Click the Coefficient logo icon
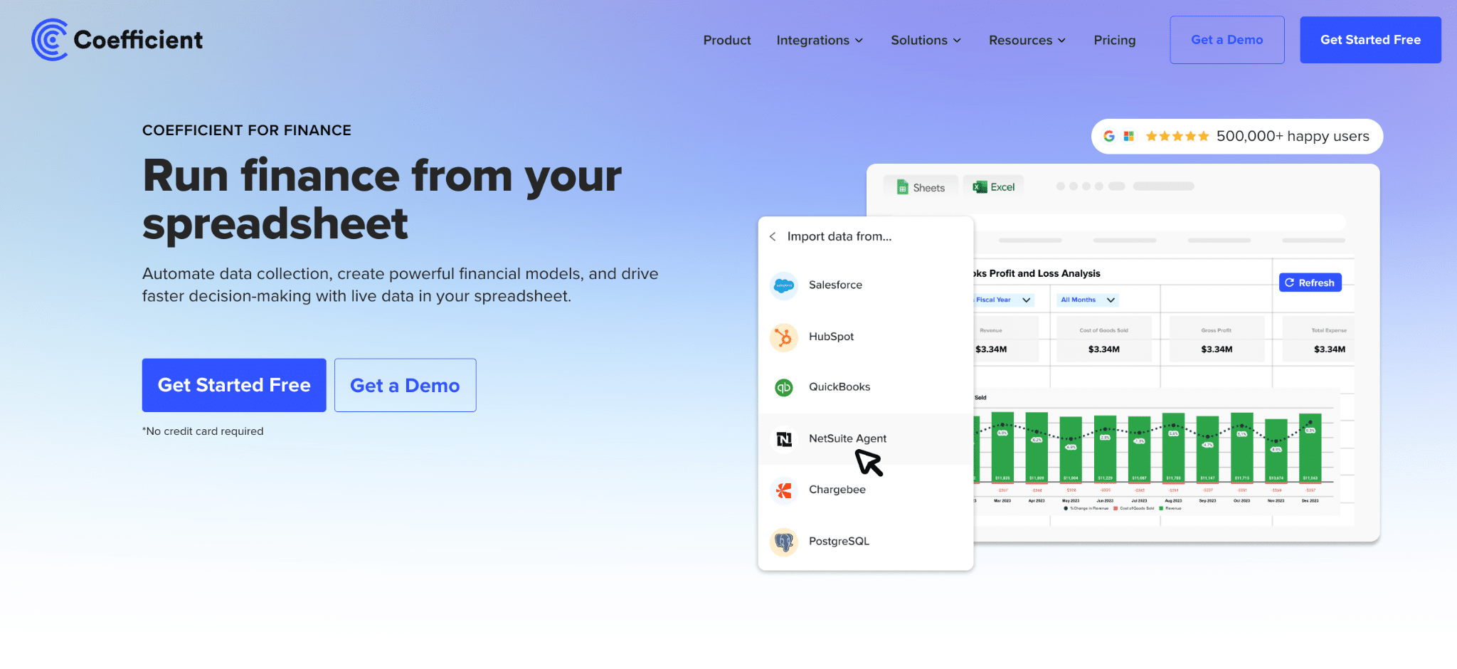The image size is (1457, 669). click(x=50, y=40)
